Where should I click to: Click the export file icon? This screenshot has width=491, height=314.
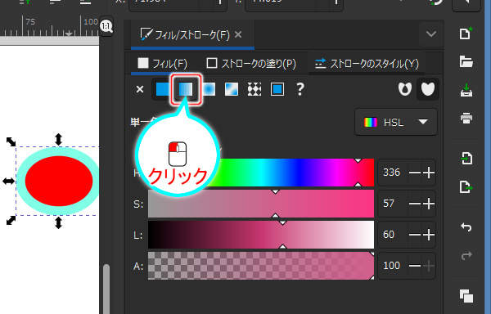click(x=466, y=186)
